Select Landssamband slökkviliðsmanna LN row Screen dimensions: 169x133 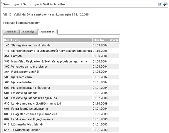(61, 103)
